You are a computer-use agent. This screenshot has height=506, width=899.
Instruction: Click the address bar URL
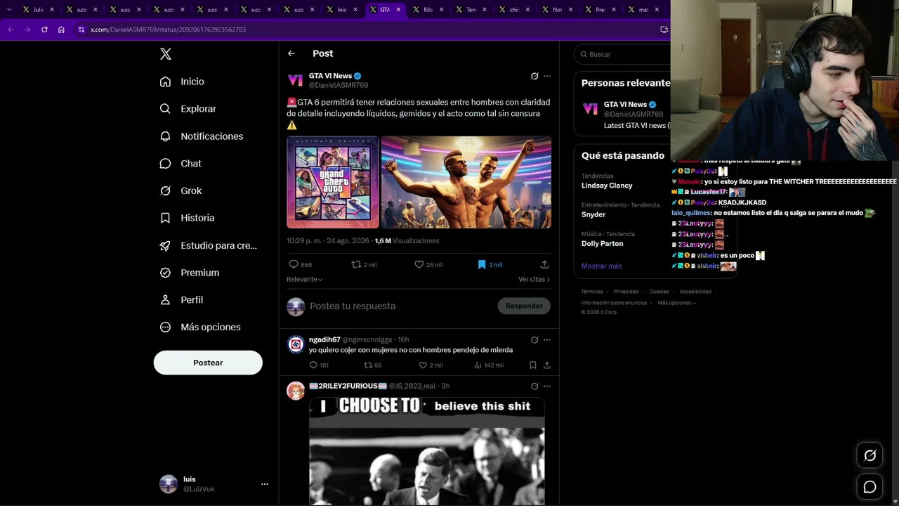point(168,30)
